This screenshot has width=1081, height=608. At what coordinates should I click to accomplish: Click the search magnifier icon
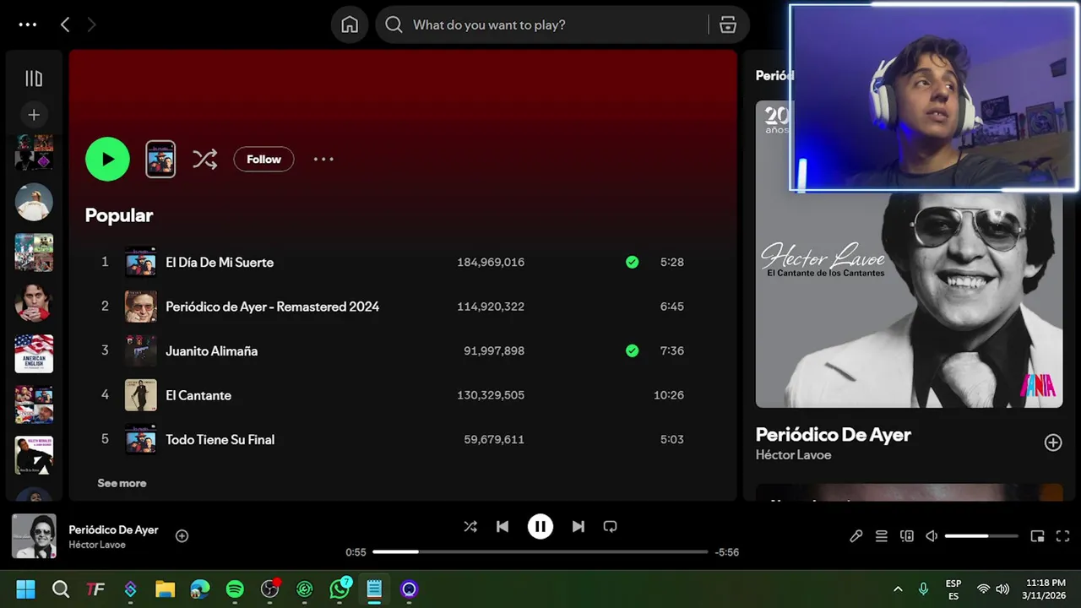pyautogui.click(x=394, y=24)
